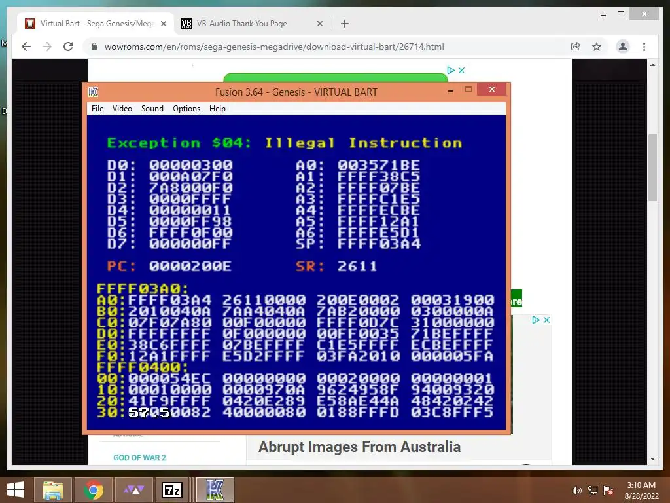670x503 pixels.
Task: Click Exception $04 Illegal Instruction text
Action: coord(284,143)
